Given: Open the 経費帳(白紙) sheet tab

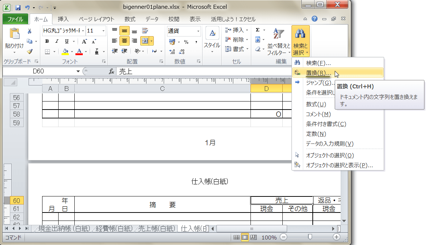Looking at the screenshot, I should tap(114, 229).
